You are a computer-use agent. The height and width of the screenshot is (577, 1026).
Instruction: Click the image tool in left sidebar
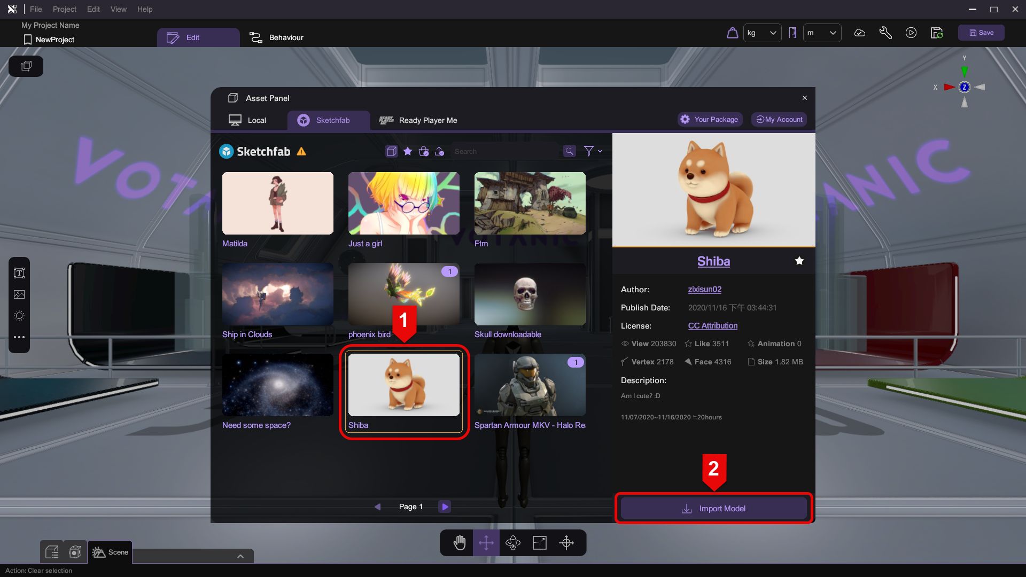point(19,294)
